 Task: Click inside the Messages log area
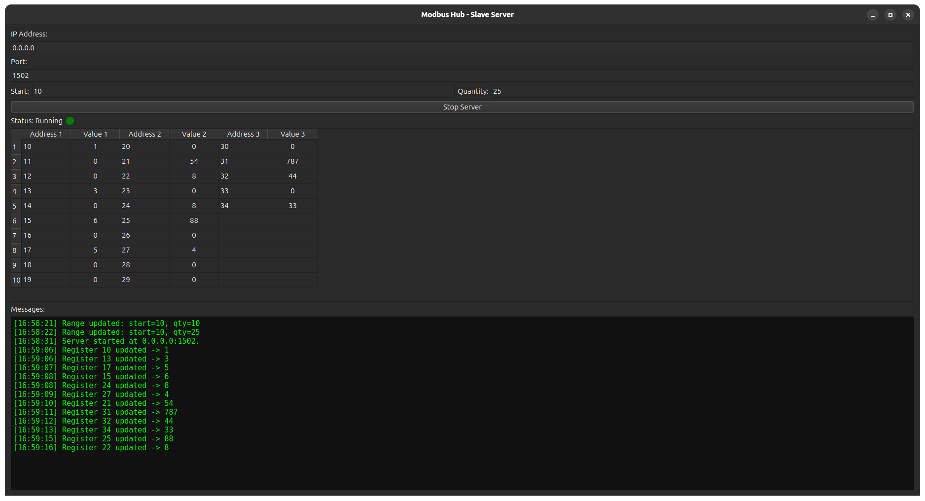(x=444, y=394)
